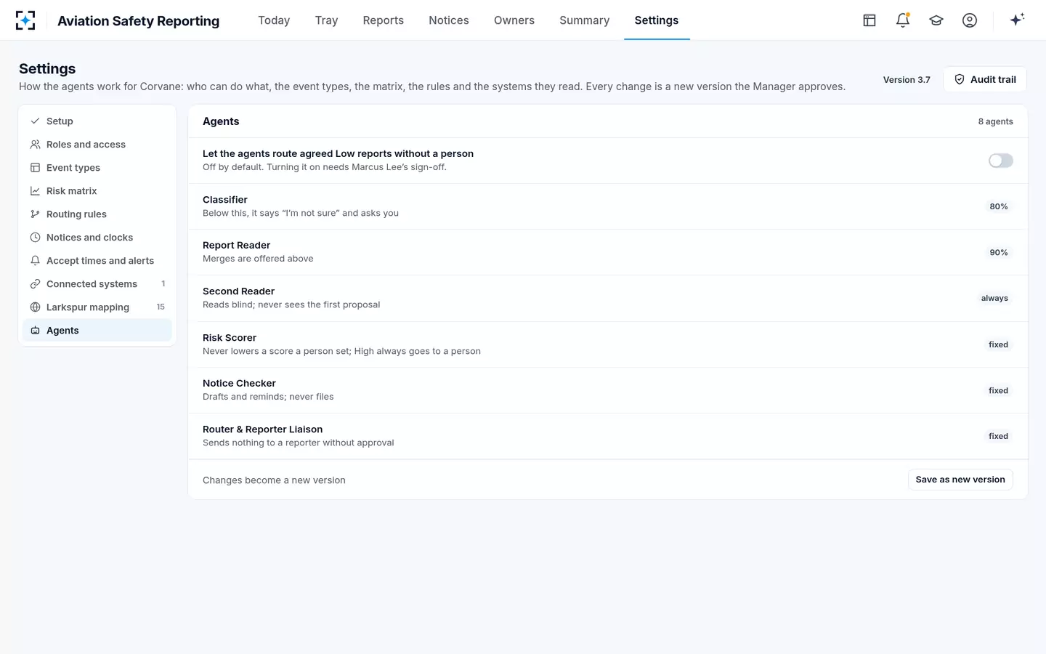Click the Routing rules branch icon

(35, 214)
